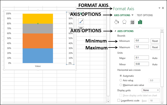Click the Maximum bounds input field
The height and width of the screenshot is (105, 167).
142,47
